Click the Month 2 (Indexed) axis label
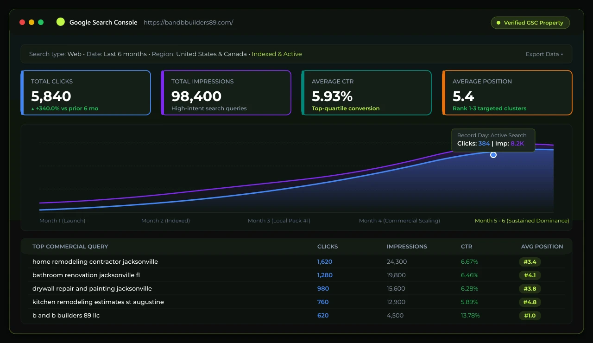Image resolution: width=593 pixels, height=343 pixels. (x=165, y=221)
